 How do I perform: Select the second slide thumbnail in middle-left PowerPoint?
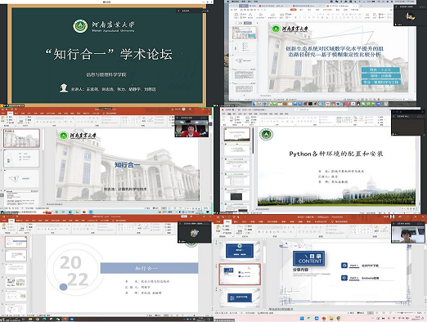click(x=21, y=159)
